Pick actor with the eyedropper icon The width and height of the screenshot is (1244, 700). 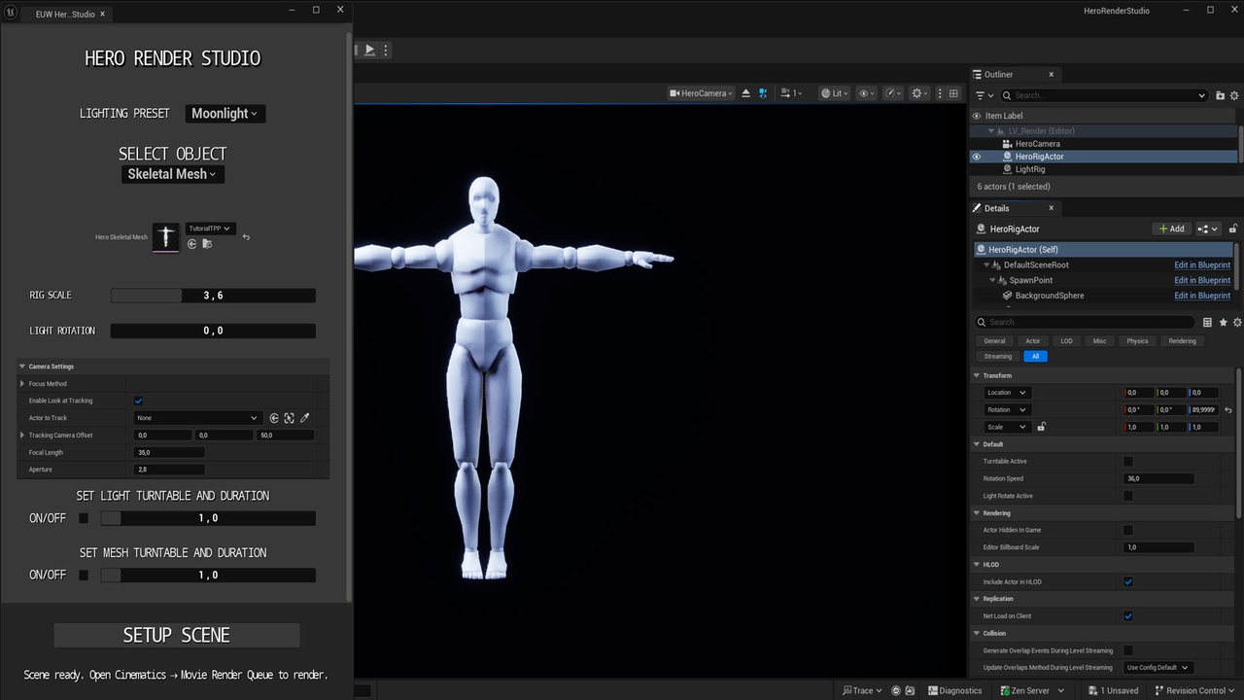(x=304, y=418)
